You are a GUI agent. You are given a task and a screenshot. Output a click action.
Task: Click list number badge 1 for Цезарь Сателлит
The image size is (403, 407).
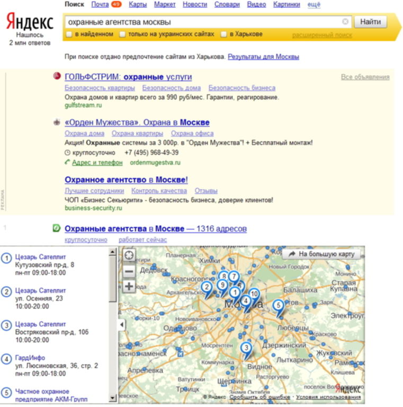(6, 258)
